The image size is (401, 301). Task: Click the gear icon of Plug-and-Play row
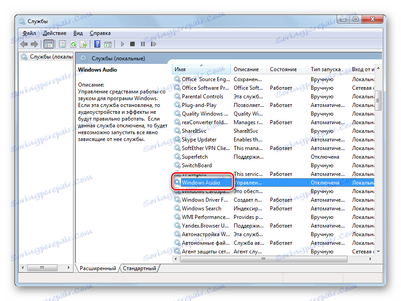tap(177, 105)
